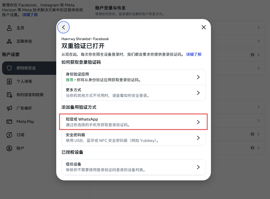
Task: Open the 更多方式 option
Action: point(133,93)
